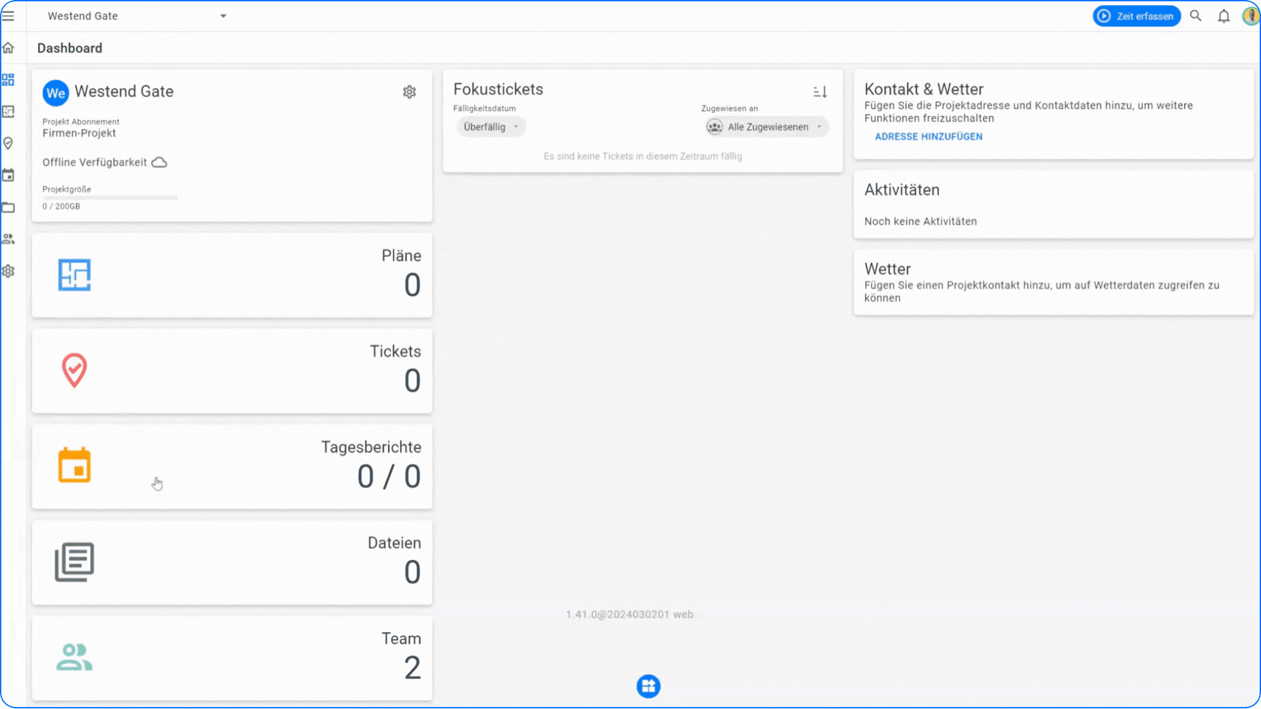Open files folder icon in sidebar
This screenshot has width=1261, height=709.
(x=9, y=207)
